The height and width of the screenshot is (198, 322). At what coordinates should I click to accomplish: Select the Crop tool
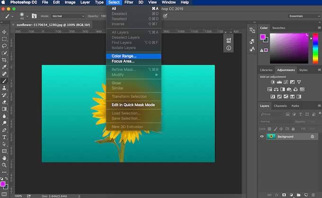pos(4,60)
